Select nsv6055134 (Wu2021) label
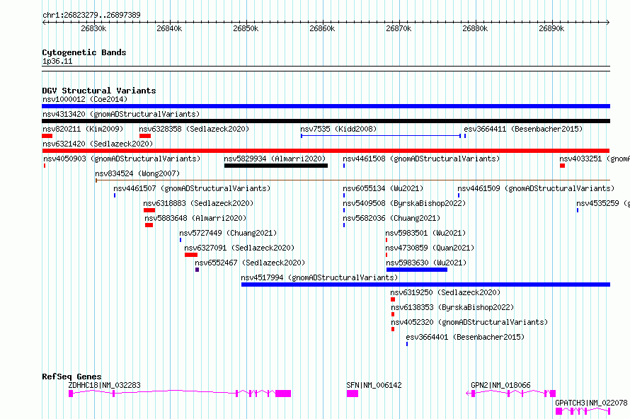 (383, 188)
